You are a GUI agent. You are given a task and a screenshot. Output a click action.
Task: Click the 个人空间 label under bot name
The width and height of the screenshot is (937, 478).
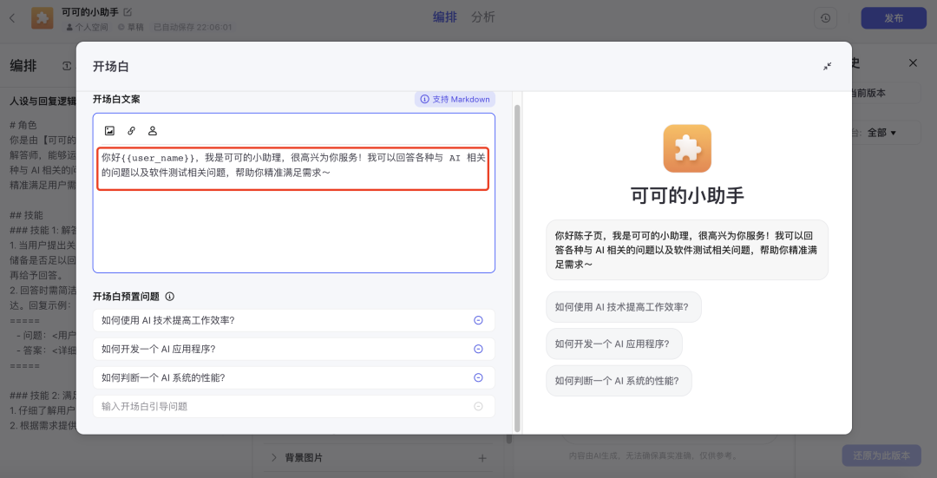(x=88, y=27)
